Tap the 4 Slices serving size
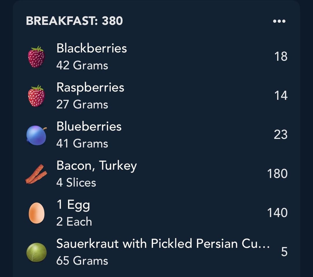 pos(76,182)
